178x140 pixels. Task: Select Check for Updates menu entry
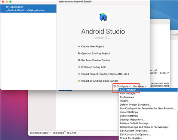point(148,138)
